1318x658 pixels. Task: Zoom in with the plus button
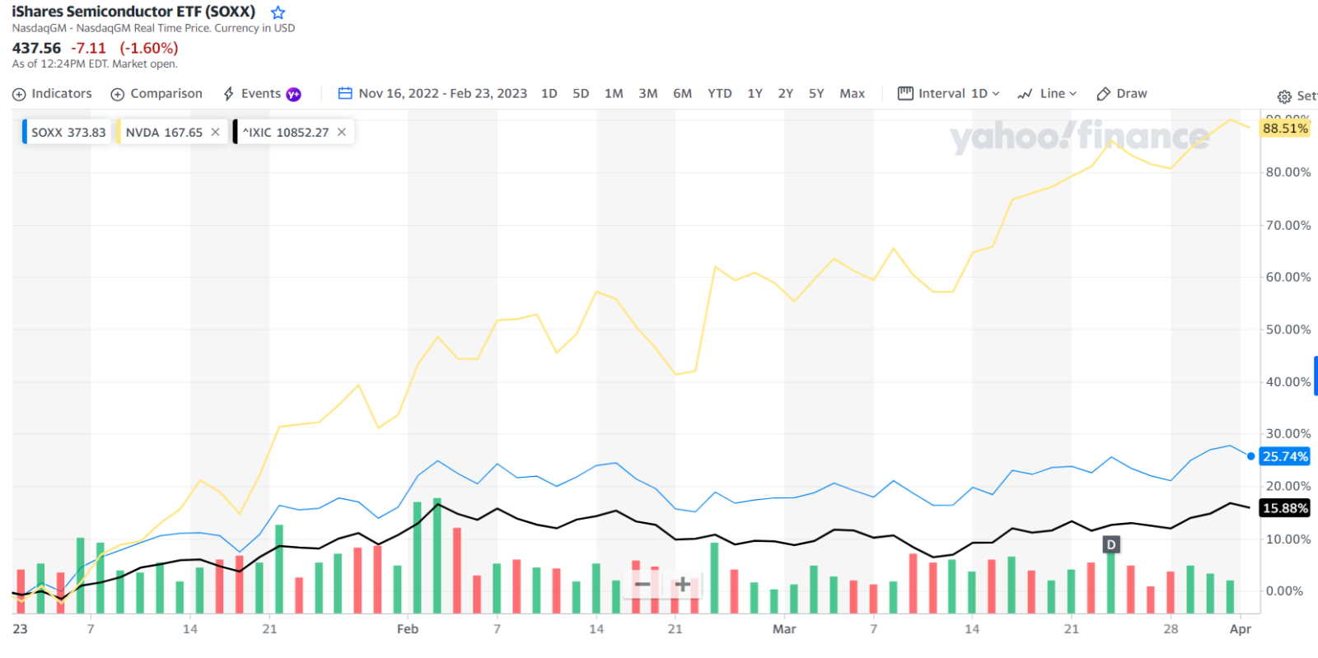click(x=682, y=585)
